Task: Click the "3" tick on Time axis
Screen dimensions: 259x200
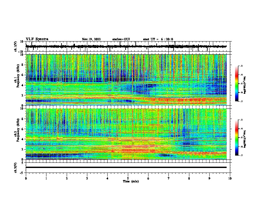Action: (x=87, y=178)
